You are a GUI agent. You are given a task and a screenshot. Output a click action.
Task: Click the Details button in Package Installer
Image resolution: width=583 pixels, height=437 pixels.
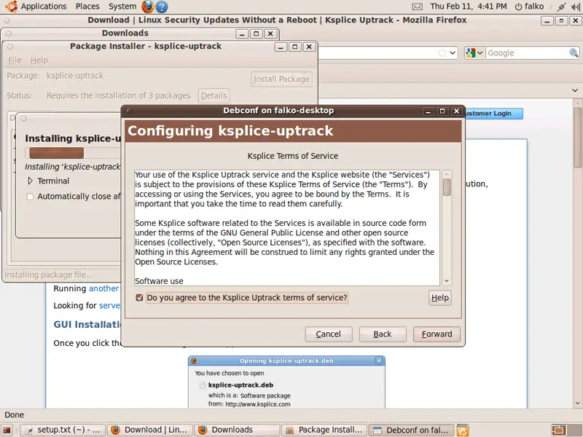[214, 95]
